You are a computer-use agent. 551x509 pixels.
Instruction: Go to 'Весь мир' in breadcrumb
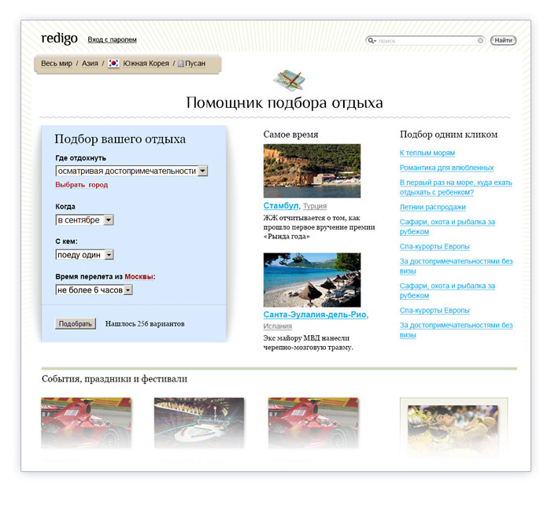pos(57,64)
